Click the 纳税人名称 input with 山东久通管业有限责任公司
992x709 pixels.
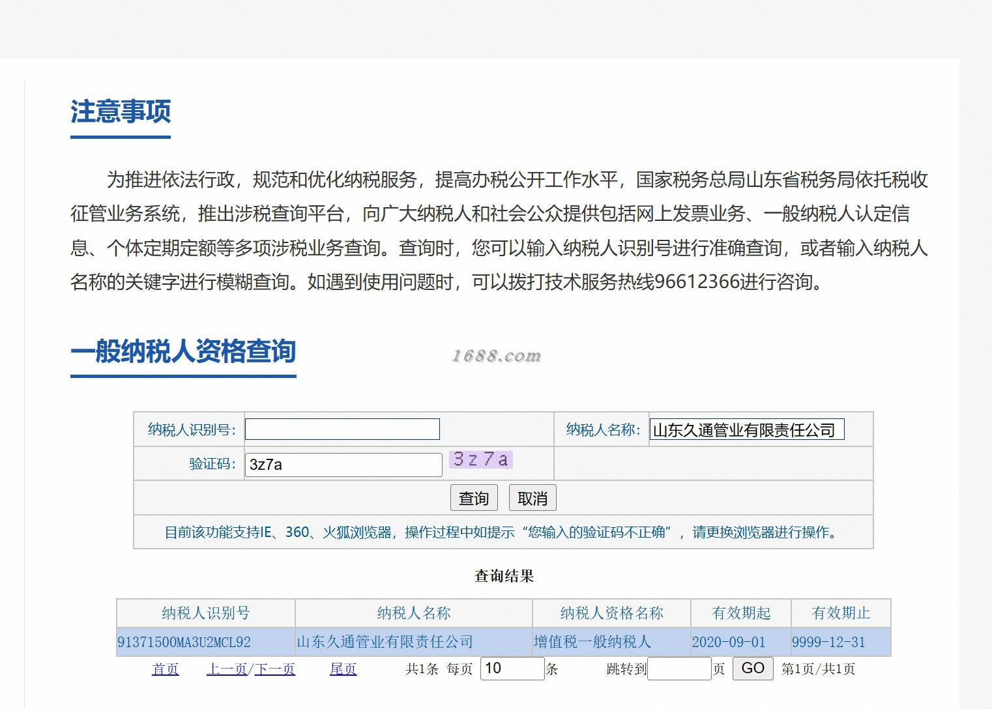(747, 429)
